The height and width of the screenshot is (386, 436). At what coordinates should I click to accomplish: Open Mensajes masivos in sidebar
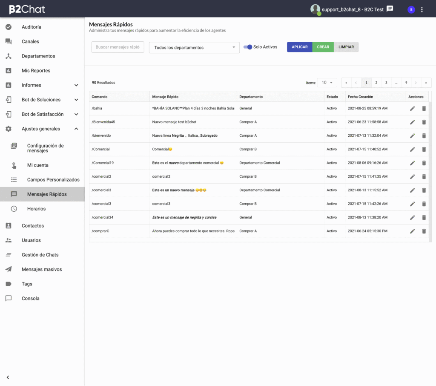[42, 269]
